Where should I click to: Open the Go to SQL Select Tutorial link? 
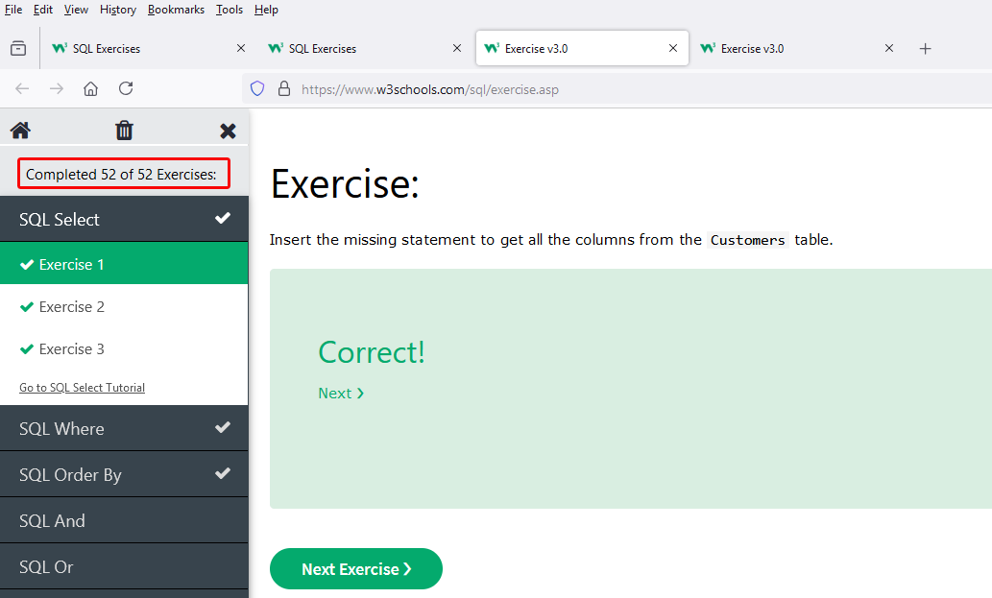(83, 388)
